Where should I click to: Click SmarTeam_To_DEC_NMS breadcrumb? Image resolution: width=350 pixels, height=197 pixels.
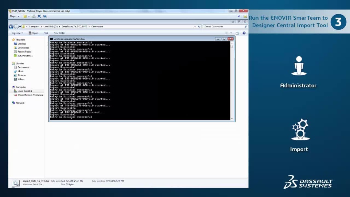[74, 27]
